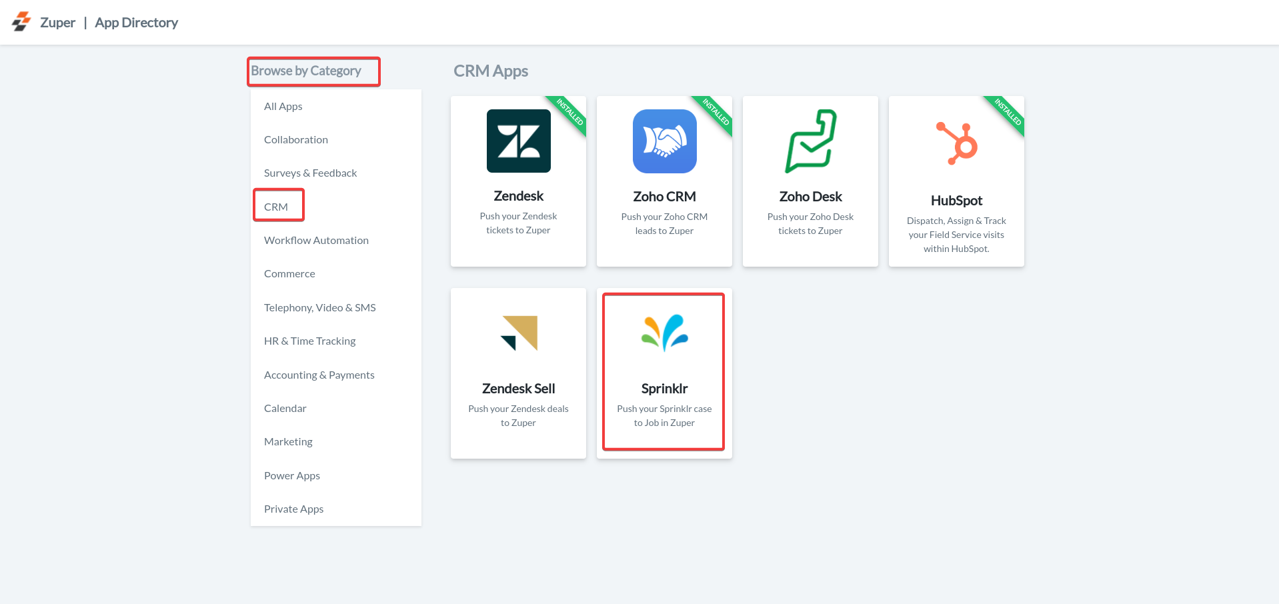Click the Zendesk Installed ribbon badge
The image size is (1279, 604).
pos(570,112)
